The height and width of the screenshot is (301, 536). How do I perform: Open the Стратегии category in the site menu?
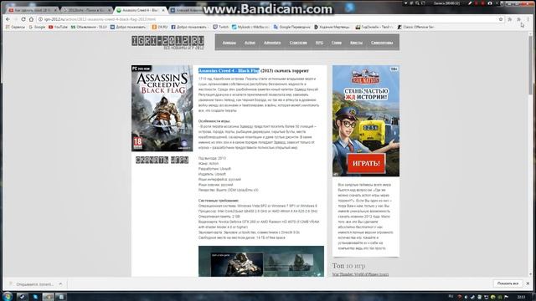point(298,43)
